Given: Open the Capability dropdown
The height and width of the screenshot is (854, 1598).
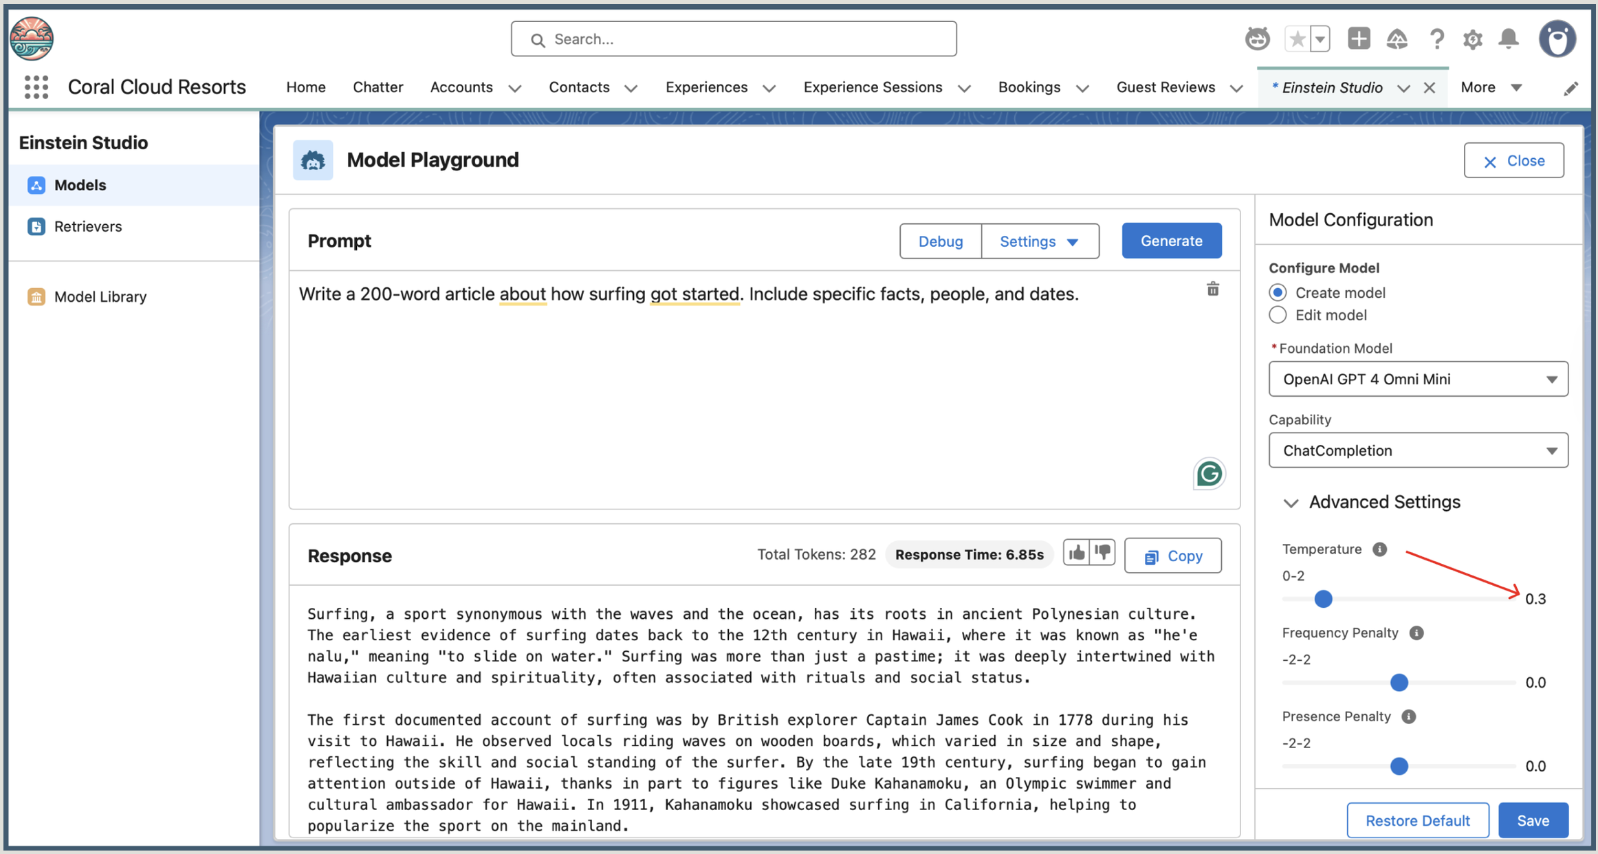Looking at the screenshot, I should tap(1418, 450).
